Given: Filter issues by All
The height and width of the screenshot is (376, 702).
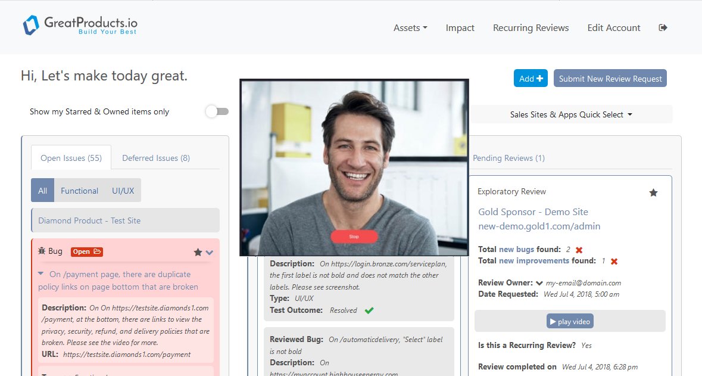Looking at the screenshot, I should [42, 191].
